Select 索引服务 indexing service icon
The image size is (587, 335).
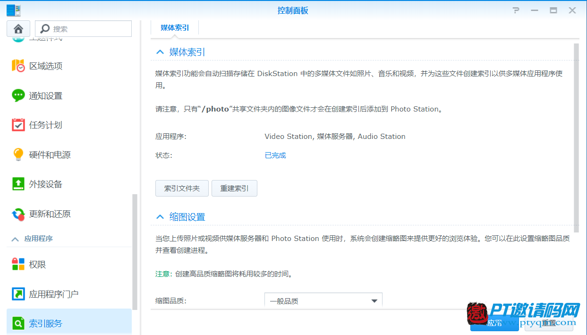[18, 324]
